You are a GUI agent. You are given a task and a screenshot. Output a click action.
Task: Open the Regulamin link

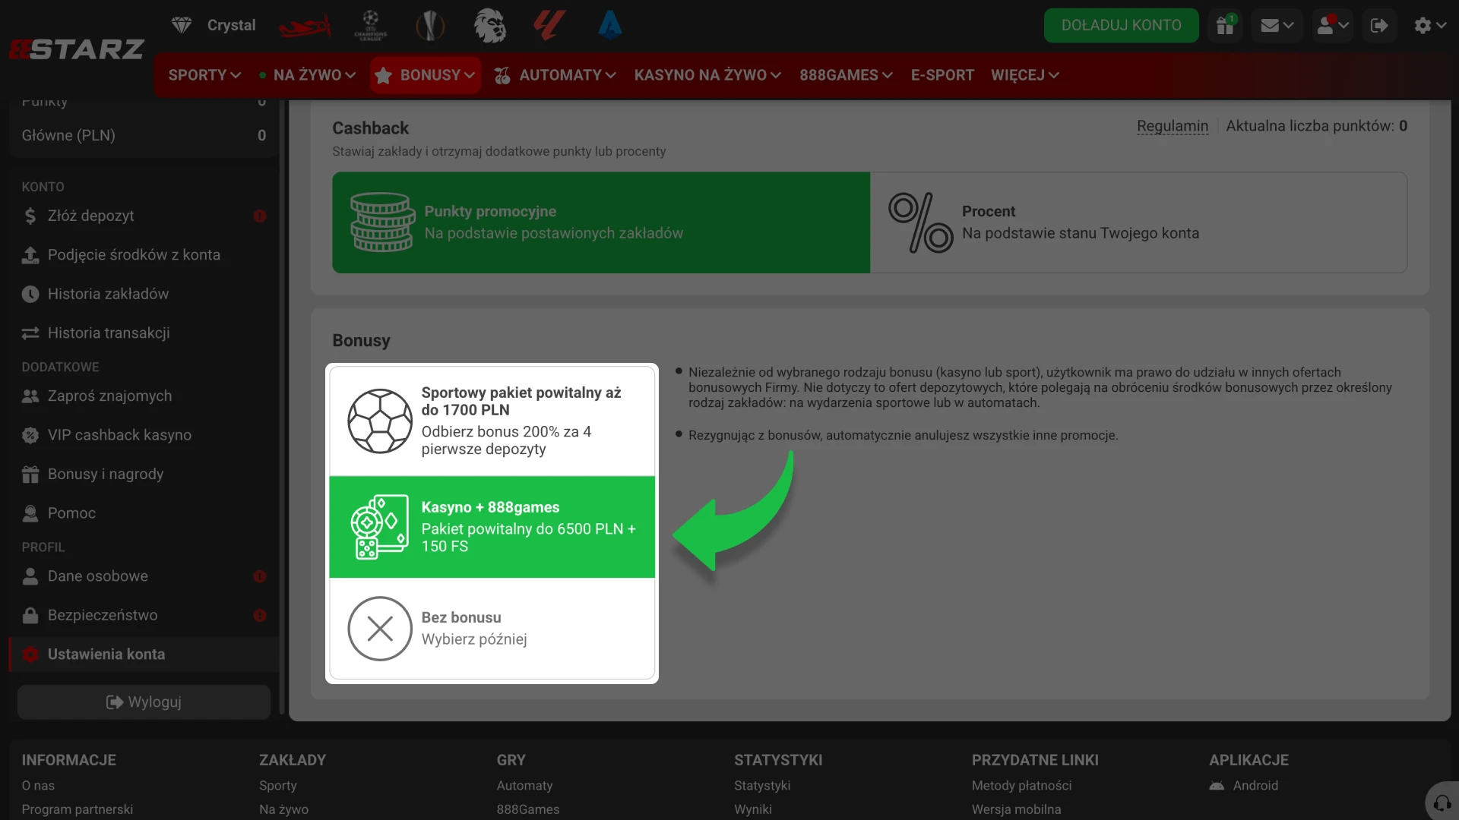(1172, 126)
